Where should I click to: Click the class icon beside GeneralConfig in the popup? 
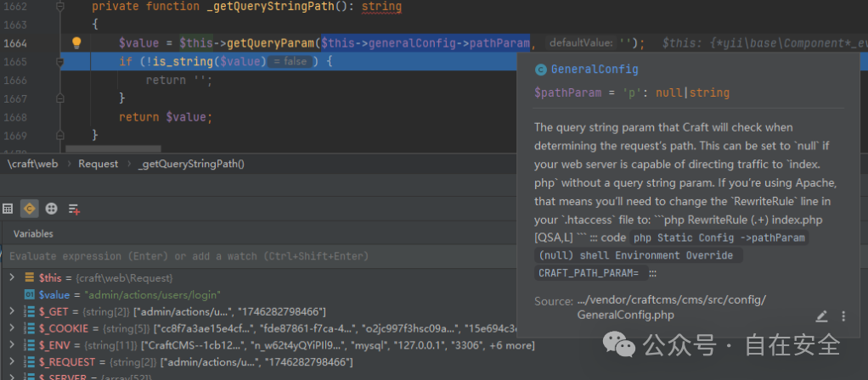[540, 70]
